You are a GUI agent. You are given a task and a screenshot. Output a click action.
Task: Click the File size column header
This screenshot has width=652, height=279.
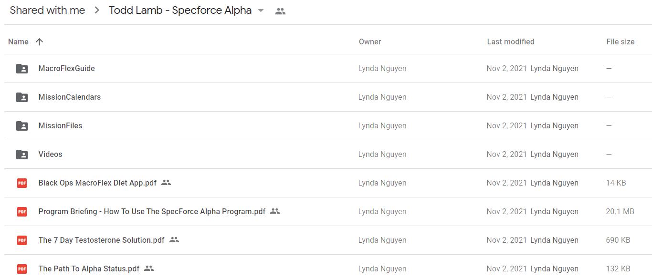(620, 41)
